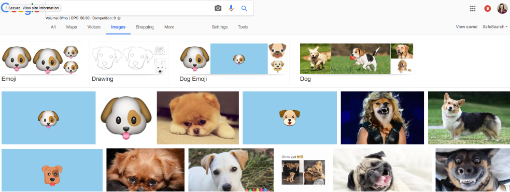The width and height of the screenshot is (510, 192).
Task: Open the account profile avatar
Action: click(x=502, y=8)
